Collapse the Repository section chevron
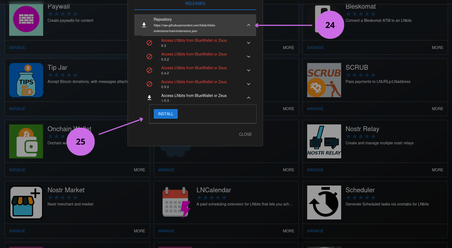The height and width of the screenshot is (248, 452). click(x=249, y=25)
